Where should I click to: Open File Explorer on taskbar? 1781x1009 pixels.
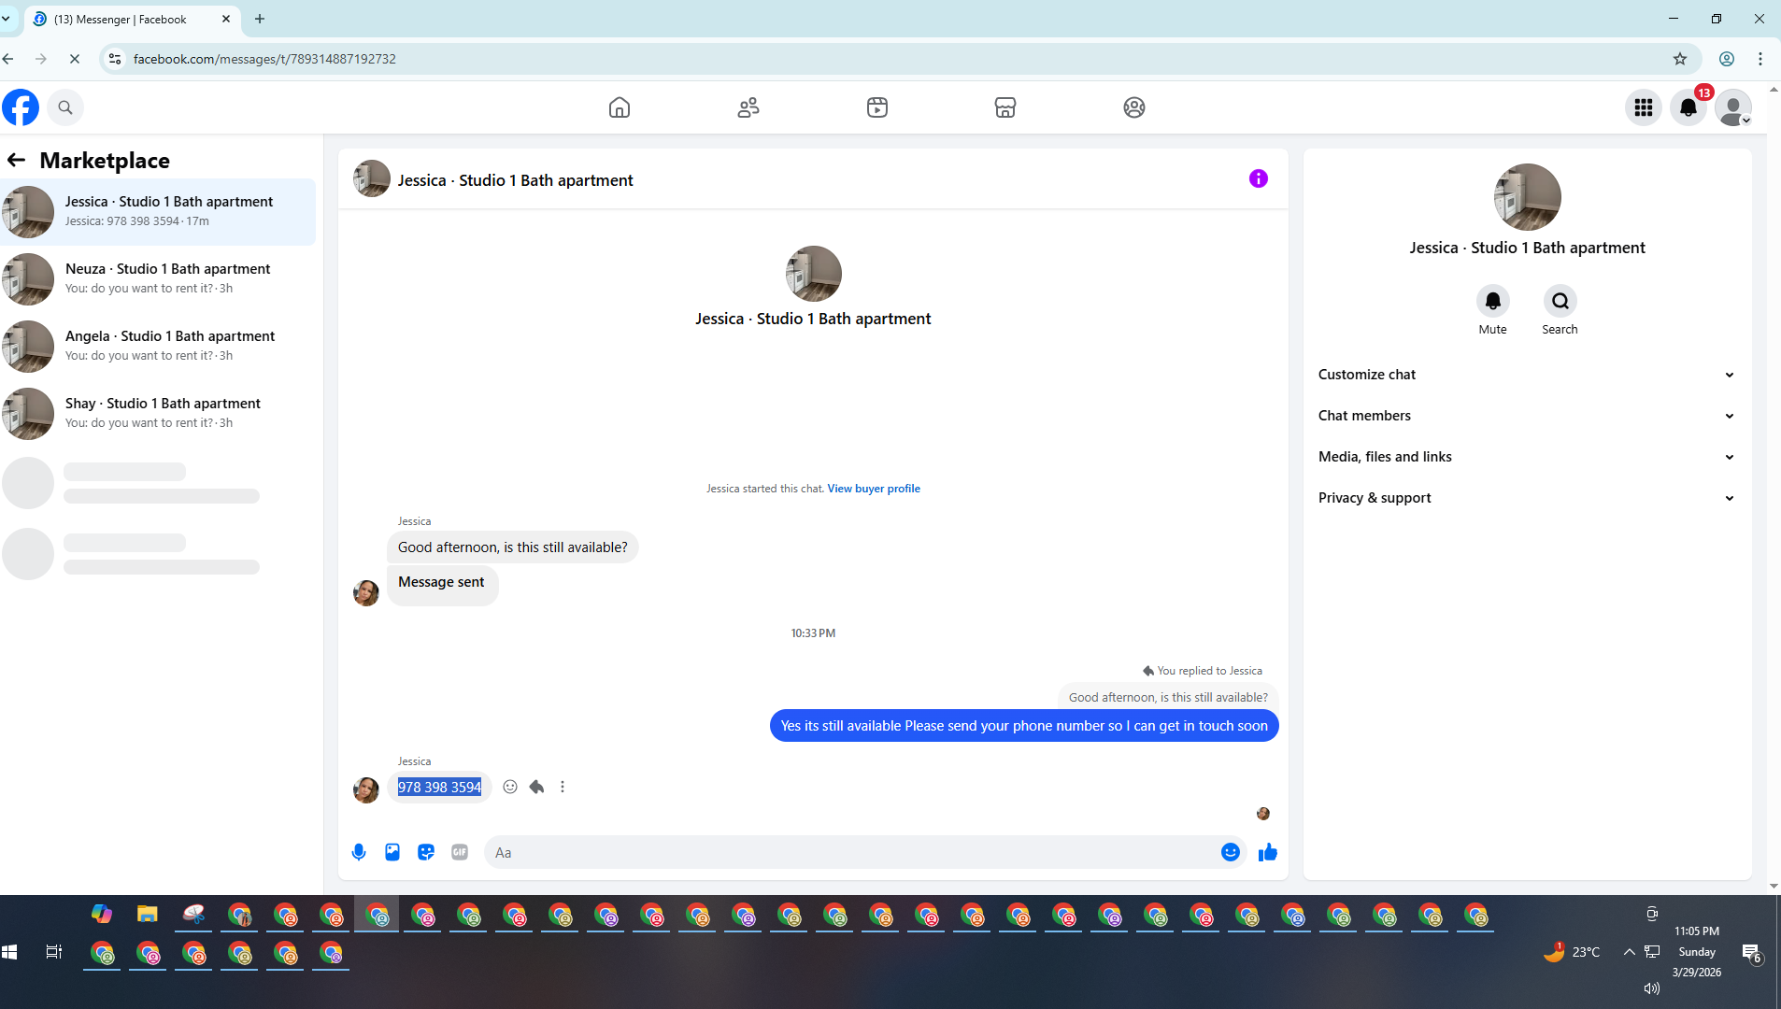(x=148, y=915)
